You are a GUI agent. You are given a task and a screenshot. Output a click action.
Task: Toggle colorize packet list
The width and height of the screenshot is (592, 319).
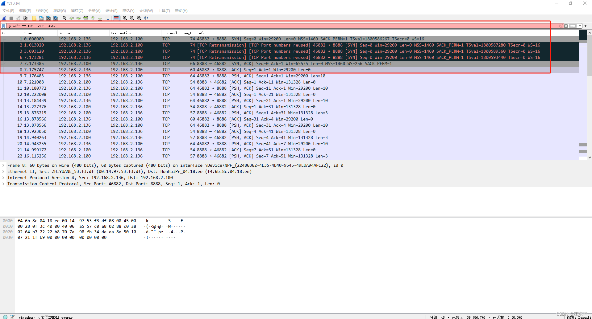116,18
